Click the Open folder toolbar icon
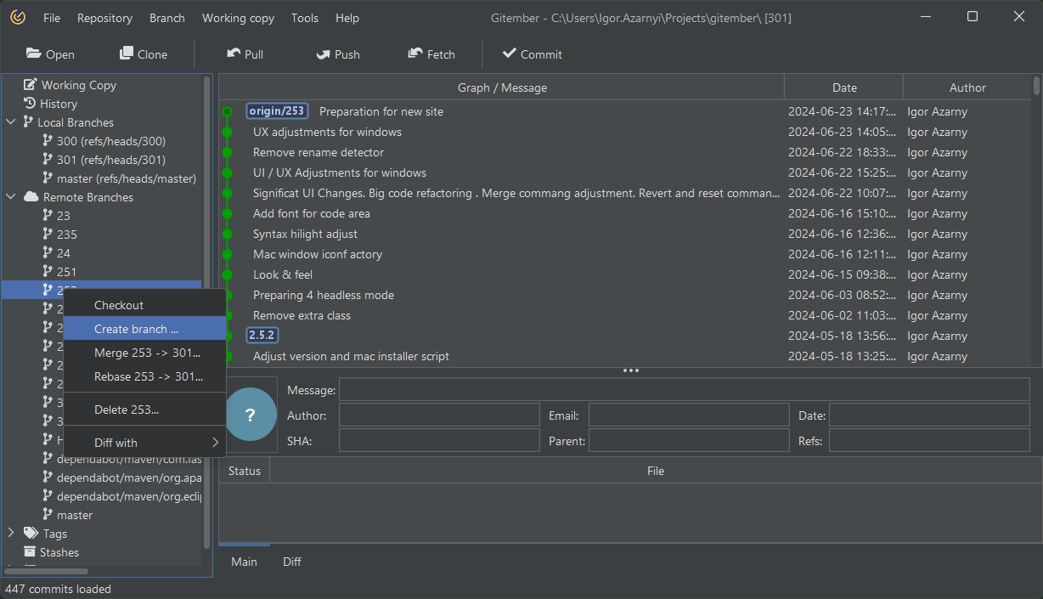The width and height of the screenshot is (1043, 599). tap(34, 54)
